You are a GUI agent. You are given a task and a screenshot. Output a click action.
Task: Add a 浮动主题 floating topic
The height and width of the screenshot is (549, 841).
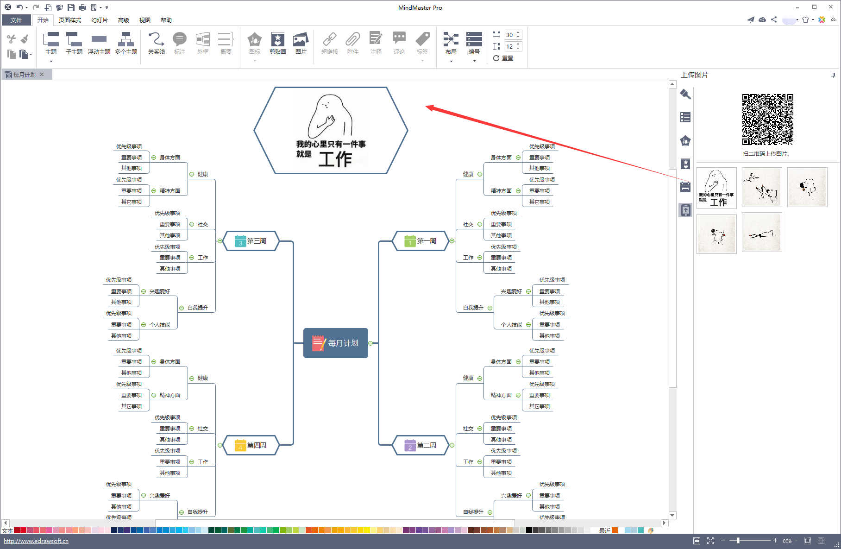pyautogui.click(x=99, y=43)
